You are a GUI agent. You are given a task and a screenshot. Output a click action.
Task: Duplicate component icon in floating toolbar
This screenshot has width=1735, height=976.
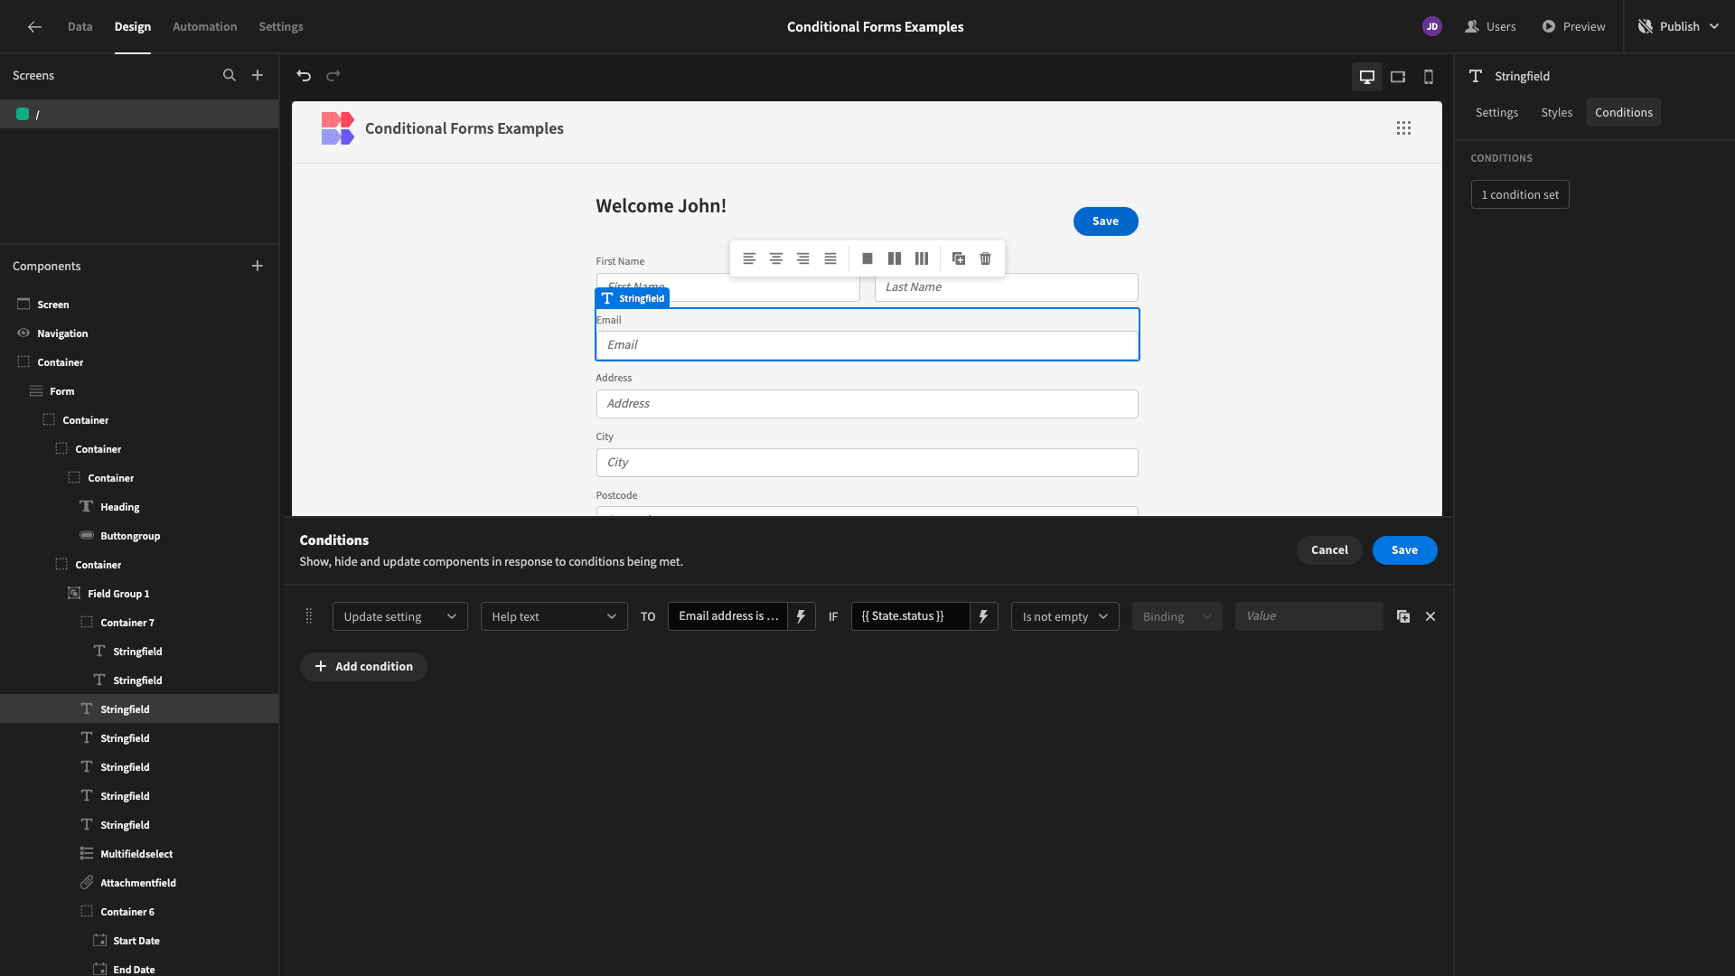point(959,258)
